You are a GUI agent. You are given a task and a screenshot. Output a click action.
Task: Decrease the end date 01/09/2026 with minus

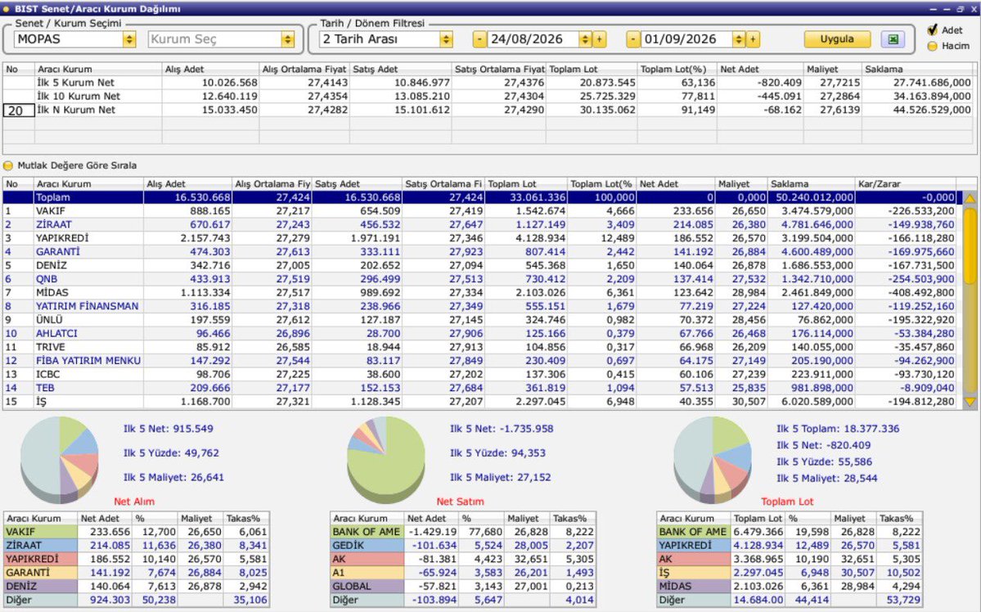tap(632, 39)
